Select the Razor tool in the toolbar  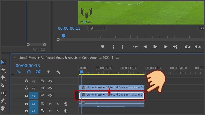coord(3,85)
